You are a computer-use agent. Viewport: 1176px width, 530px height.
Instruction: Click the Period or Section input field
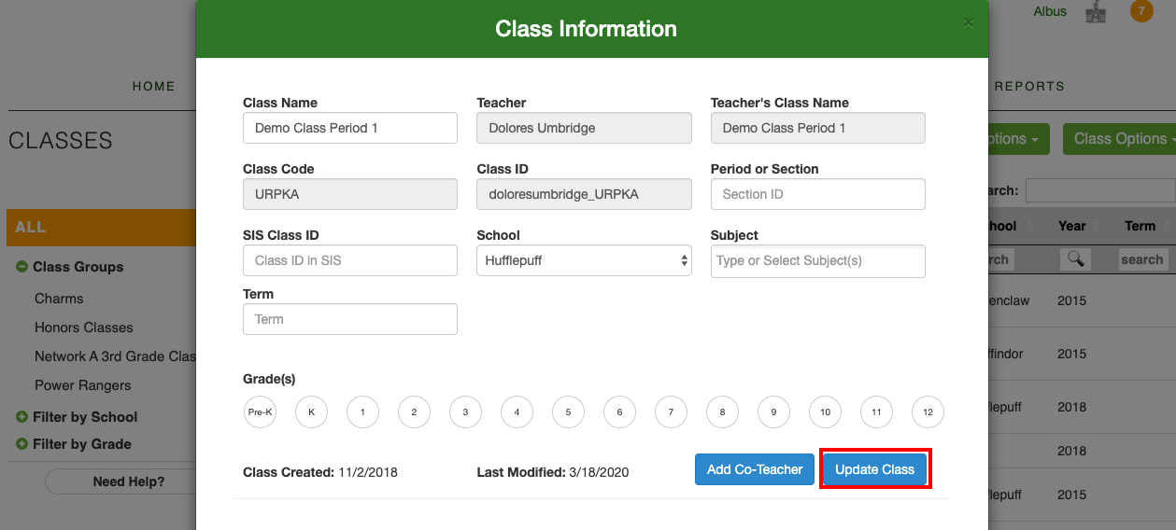[817, 194]
